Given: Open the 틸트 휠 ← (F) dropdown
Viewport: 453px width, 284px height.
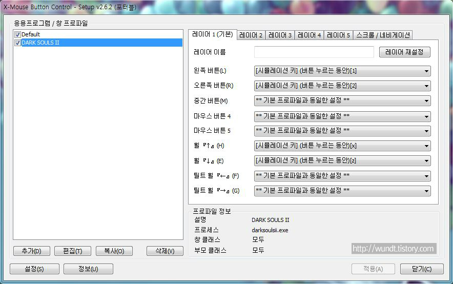Looking at the screenshot, I should pyautogui.click(x=342, y=176).
